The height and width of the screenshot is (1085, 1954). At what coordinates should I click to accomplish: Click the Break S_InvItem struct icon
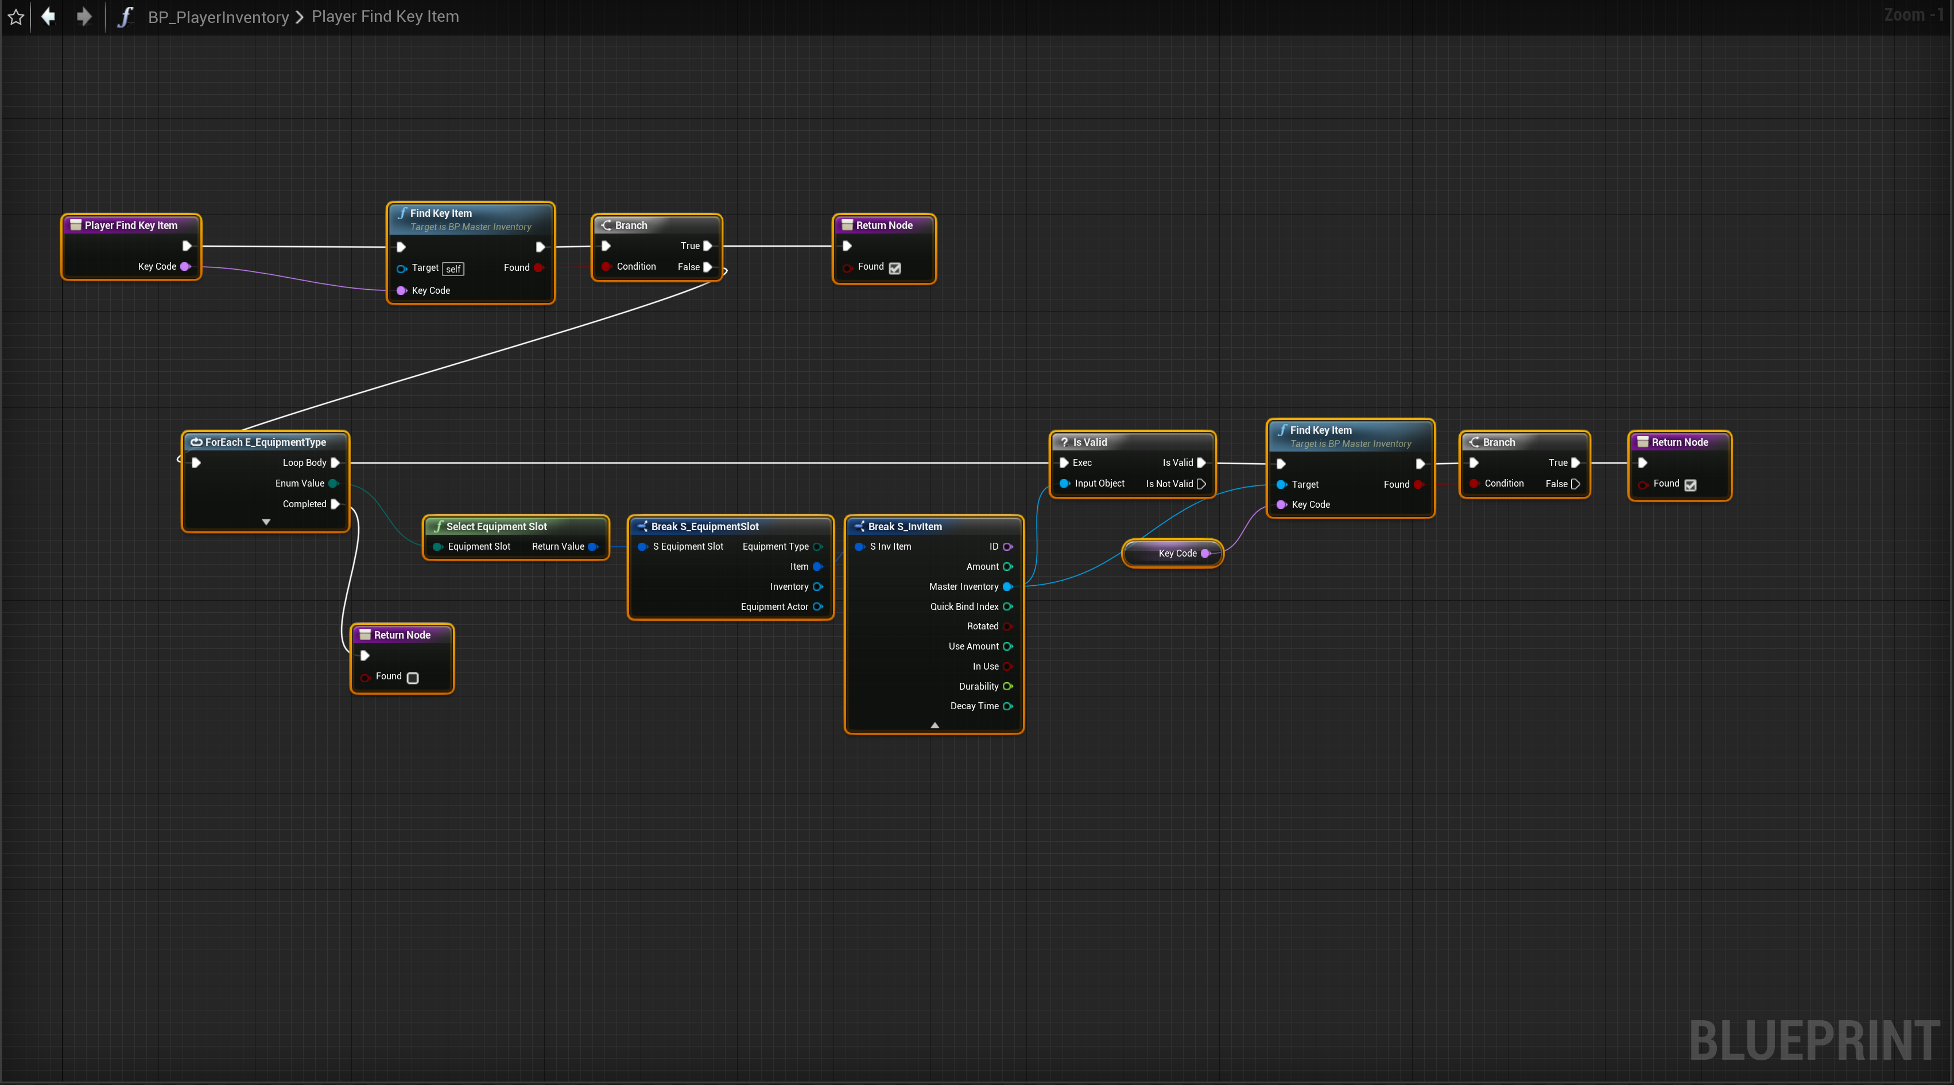(859, 526)
